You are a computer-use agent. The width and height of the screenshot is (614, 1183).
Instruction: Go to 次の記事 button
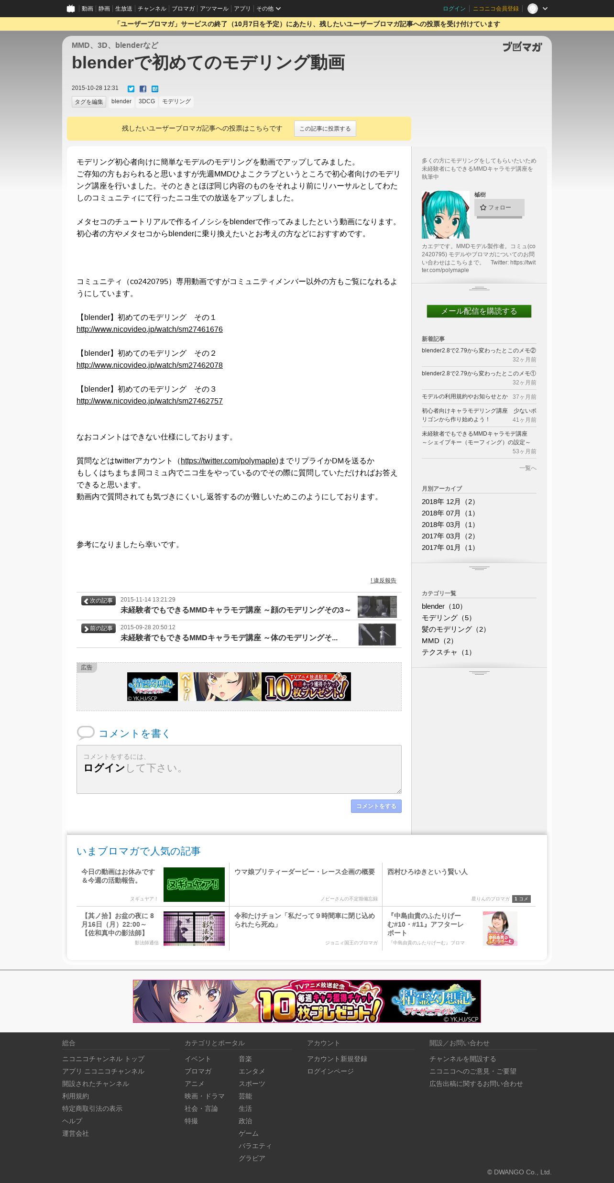[99, 601]
